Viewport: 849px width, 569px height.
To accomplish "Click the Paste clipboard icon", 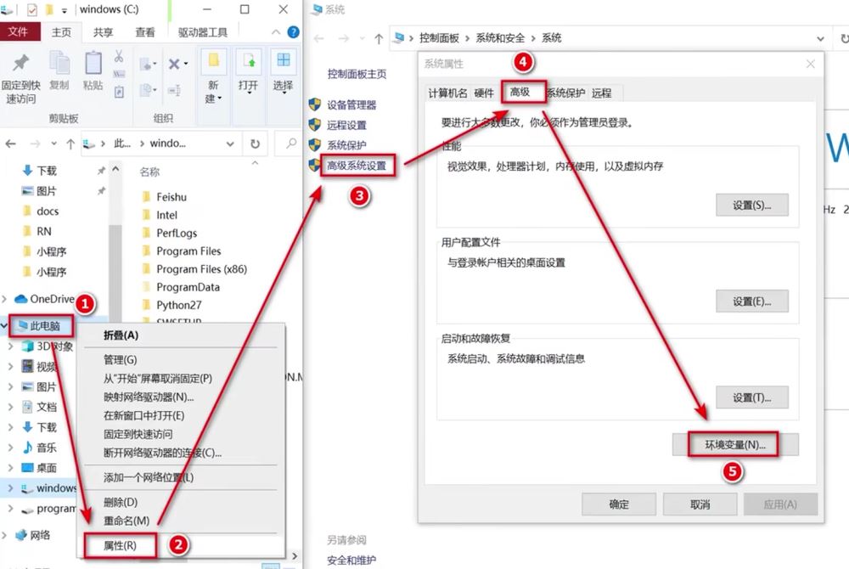I will (x=93, y=63).
